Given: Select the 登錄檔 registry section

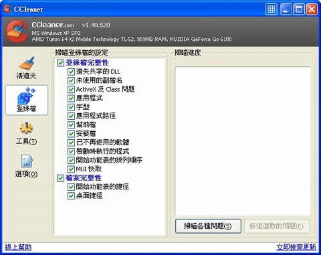Looking at the screenshot, I should [26, 100].
